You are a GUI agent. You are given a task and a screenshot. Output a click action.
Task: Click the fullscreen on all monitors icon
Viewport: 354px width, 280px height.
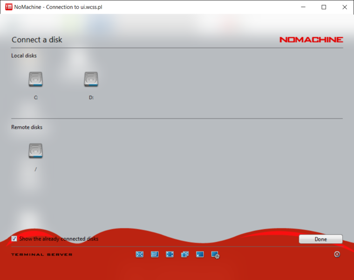(x=185, y=254)
